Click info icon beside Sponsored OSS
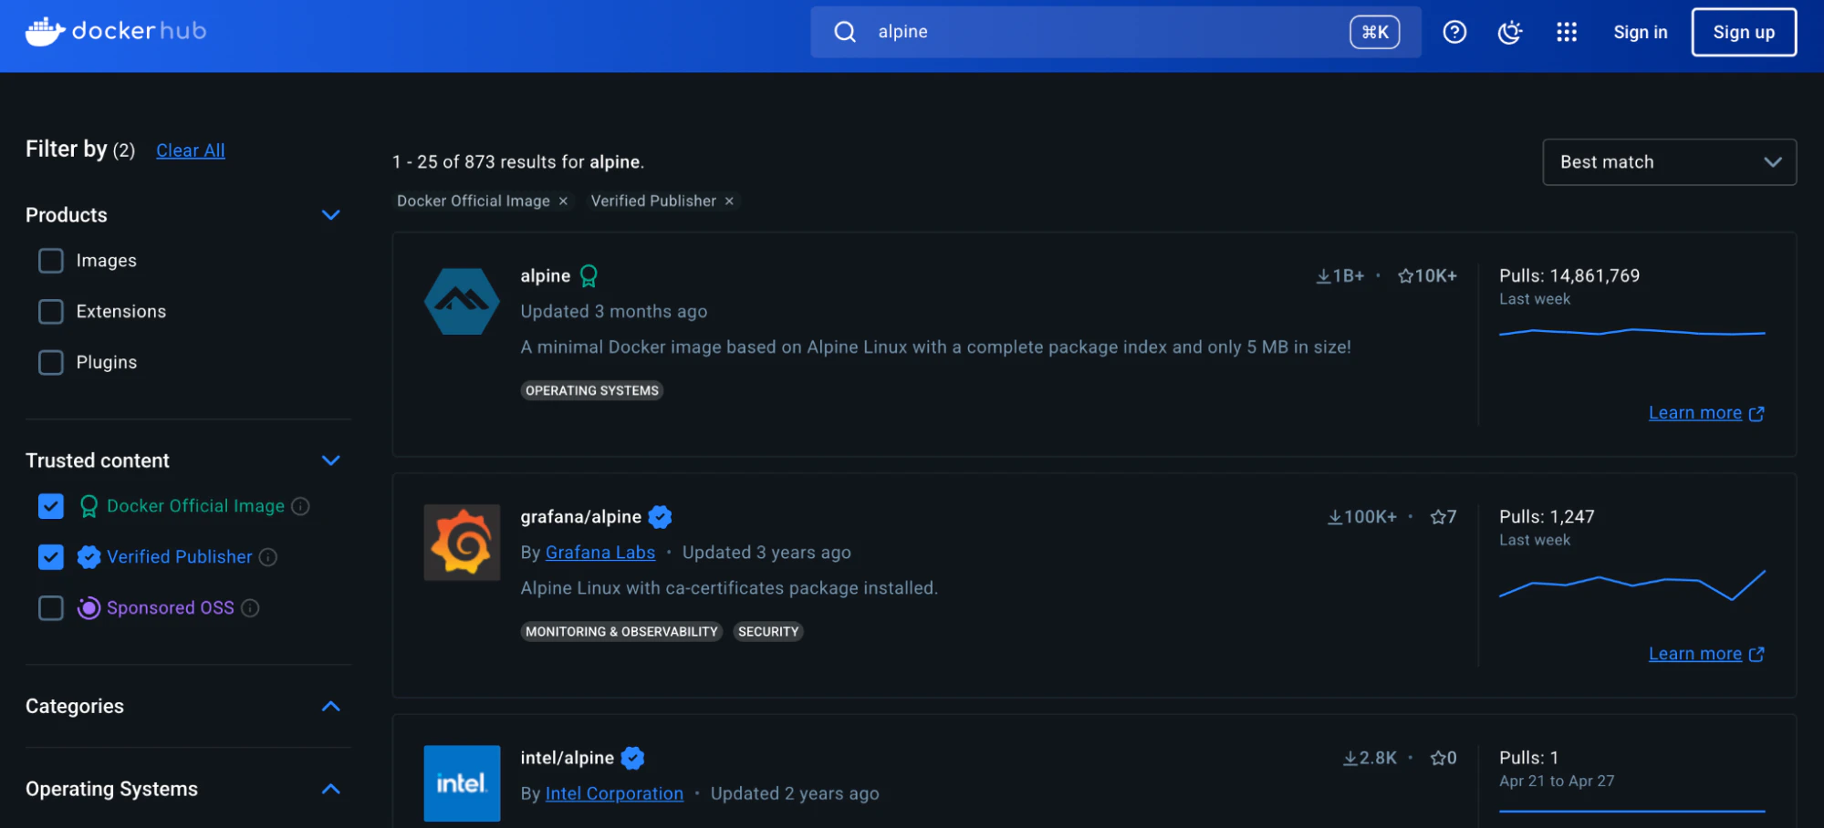 pos(250,608)
